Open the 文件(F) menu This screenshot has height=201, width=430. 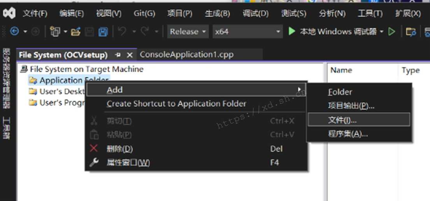(35, 14)
